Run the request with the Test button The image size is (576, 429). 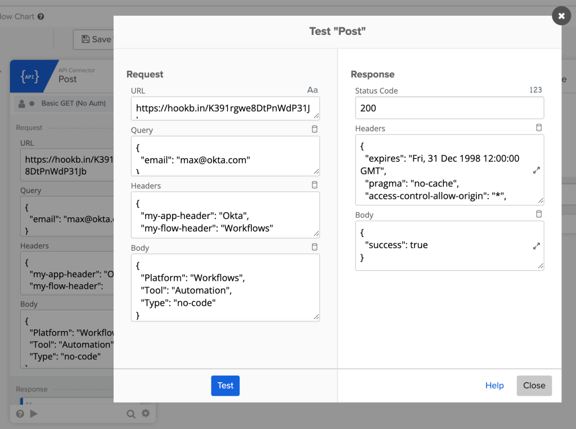(x=225, y=386)
